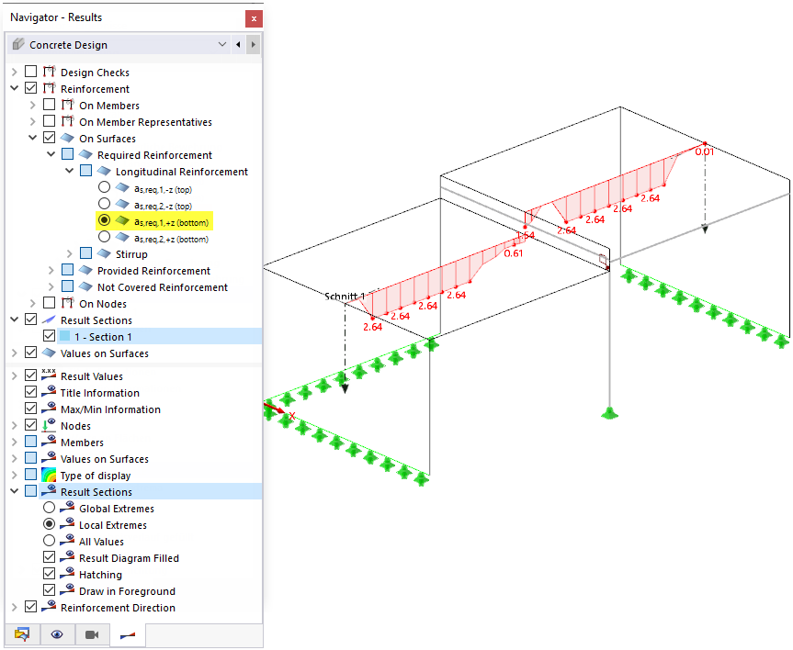Image resolution: width=793 pixels, height=650 pixels.
Task: Click the Global Extremes icon
Action: pyautogui.click(x=67, y=508)
